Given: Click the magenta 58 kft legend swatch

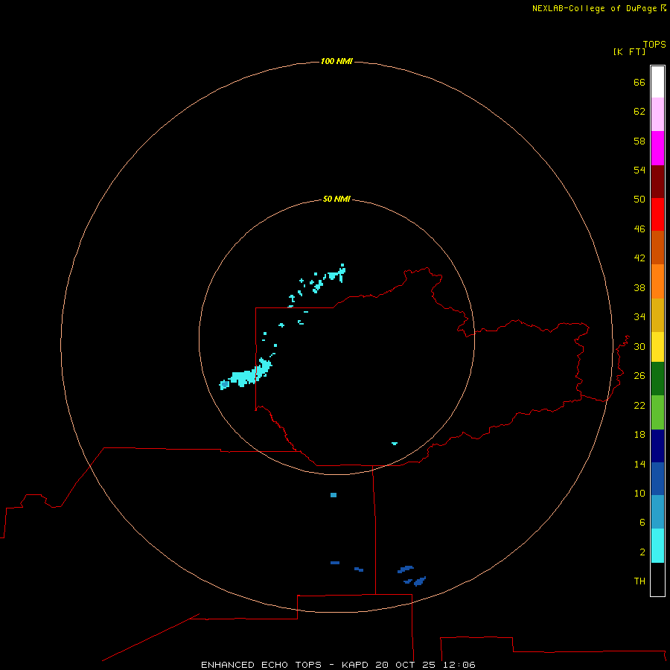Looking at the screenshot, I should pyautogui.click(x=657, y=148).
